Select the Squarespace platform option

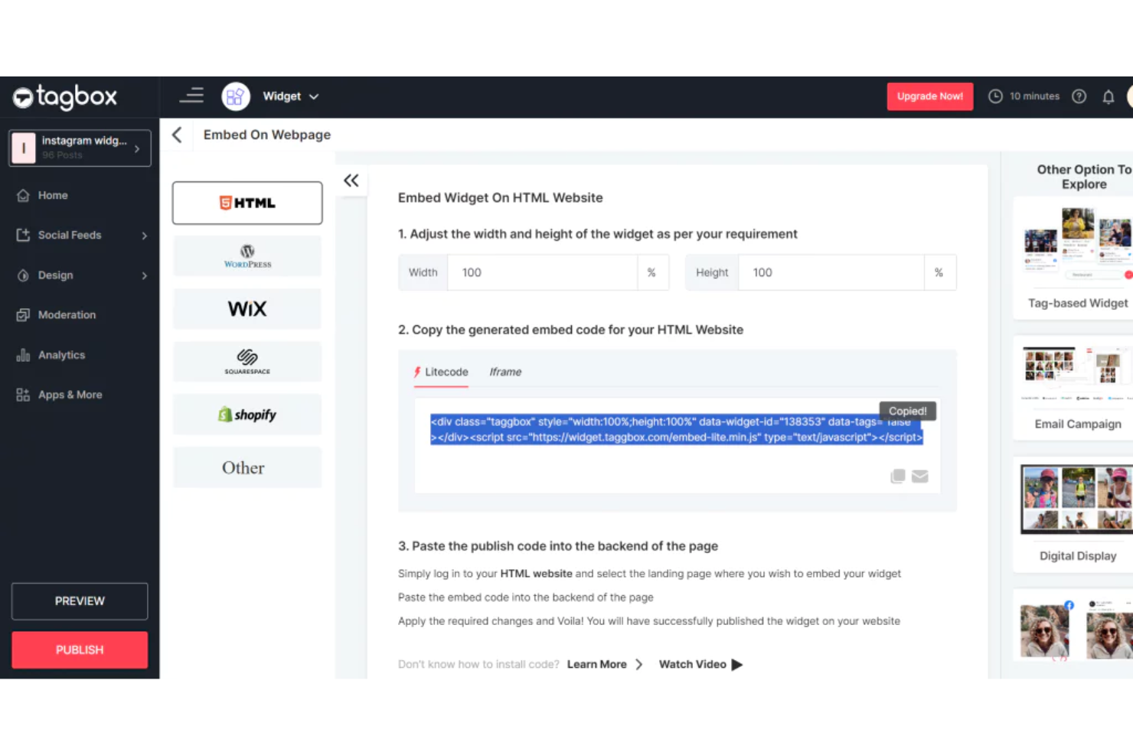click(x=247, y=362)
